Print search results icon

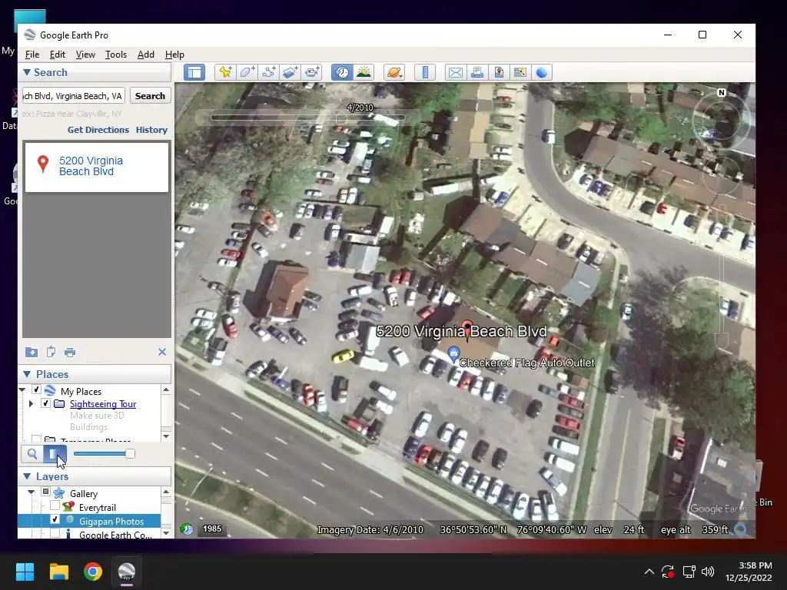(x=70, y=352)
